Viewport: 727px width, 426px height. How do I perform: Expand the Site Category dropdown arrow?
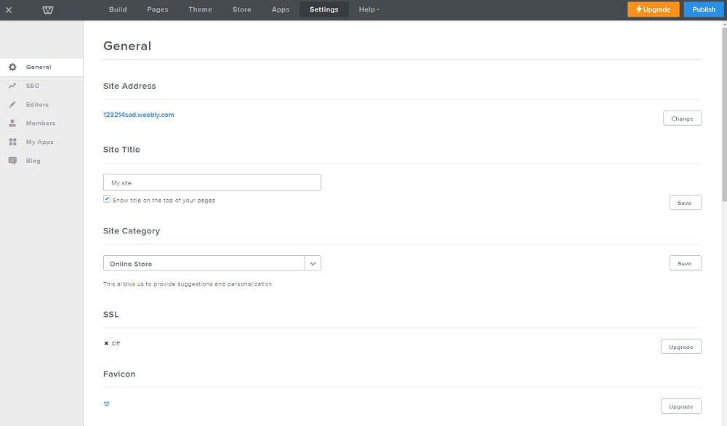pyautogui.click(x=313, y=264)
